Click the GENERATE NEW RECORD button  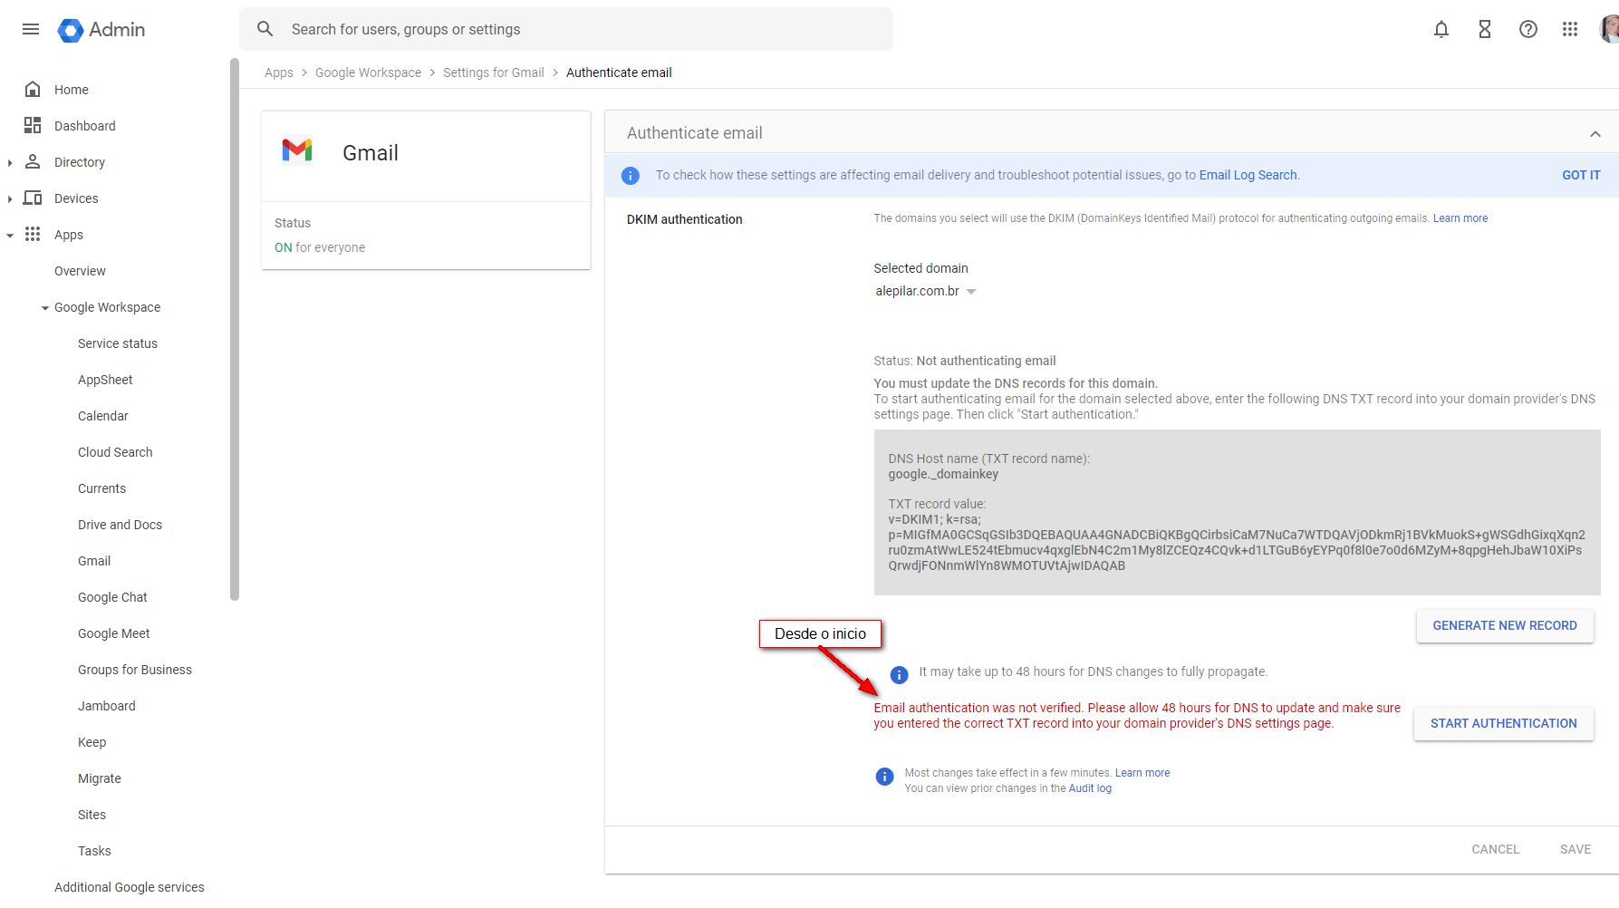pyautogui.click(x=1504, y=625)
